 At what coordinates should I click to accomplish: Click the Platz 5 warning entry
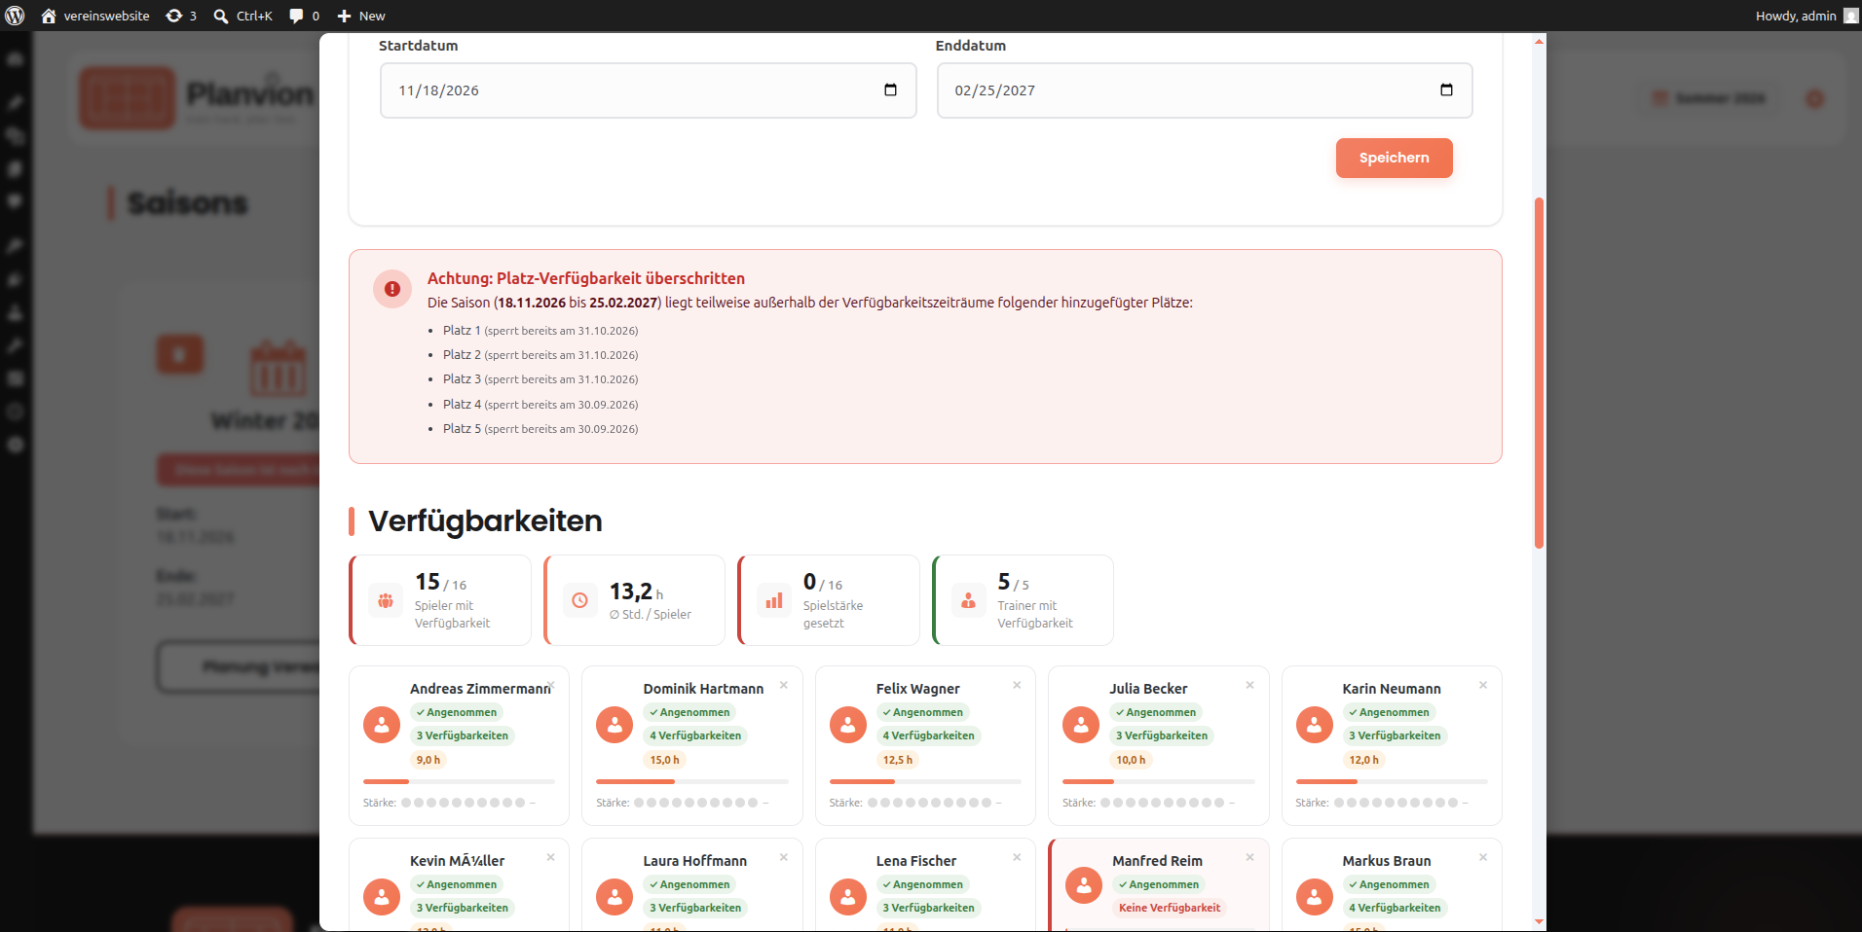[540, 429]
